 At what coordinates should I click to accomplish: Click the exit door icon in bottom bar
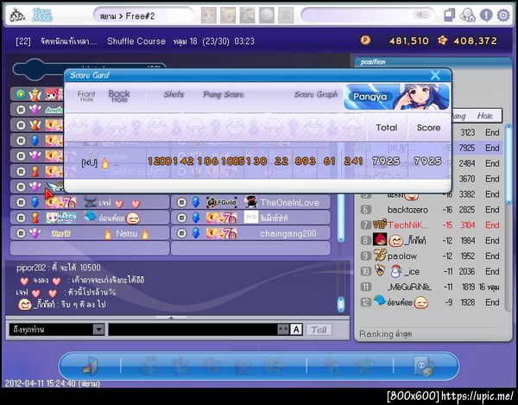(x=90, y=365)
